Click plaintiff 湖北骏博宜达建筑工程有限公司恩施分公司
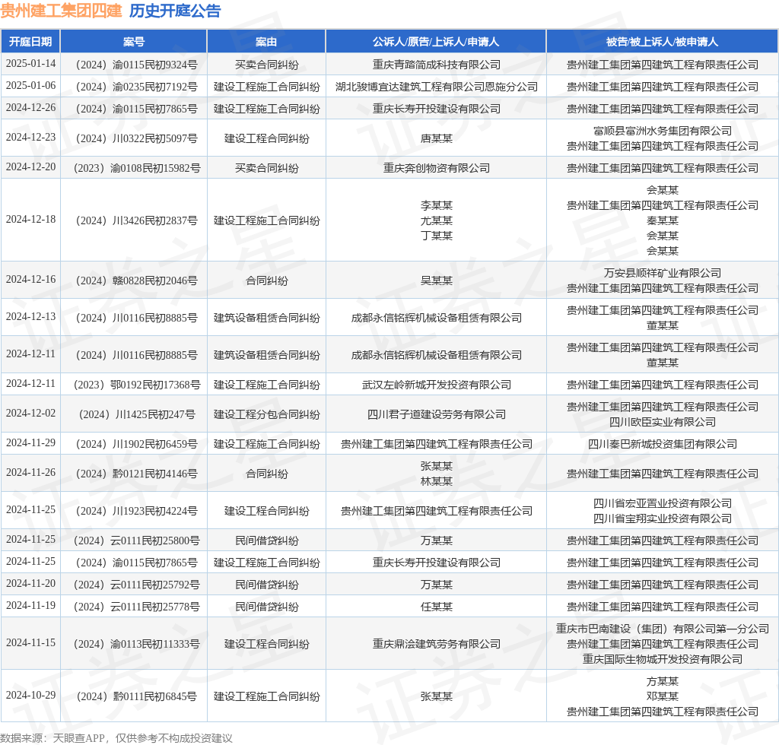779x745 pixels. coord(436,87)
